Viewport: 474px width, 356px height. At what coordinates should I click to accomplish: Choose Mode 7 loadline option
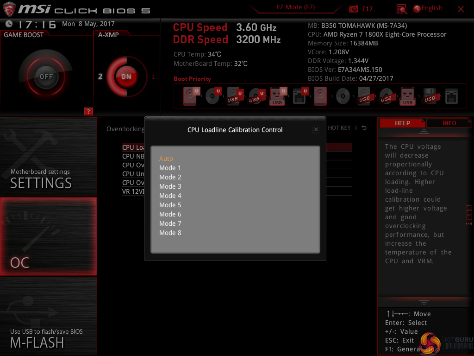click(170, 223)
